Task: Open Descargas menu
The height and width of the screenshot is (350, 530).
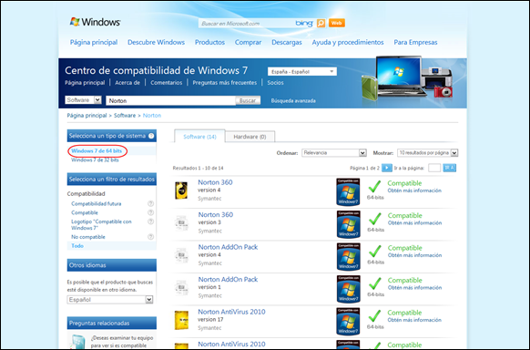Action: [x=287, y=42]
